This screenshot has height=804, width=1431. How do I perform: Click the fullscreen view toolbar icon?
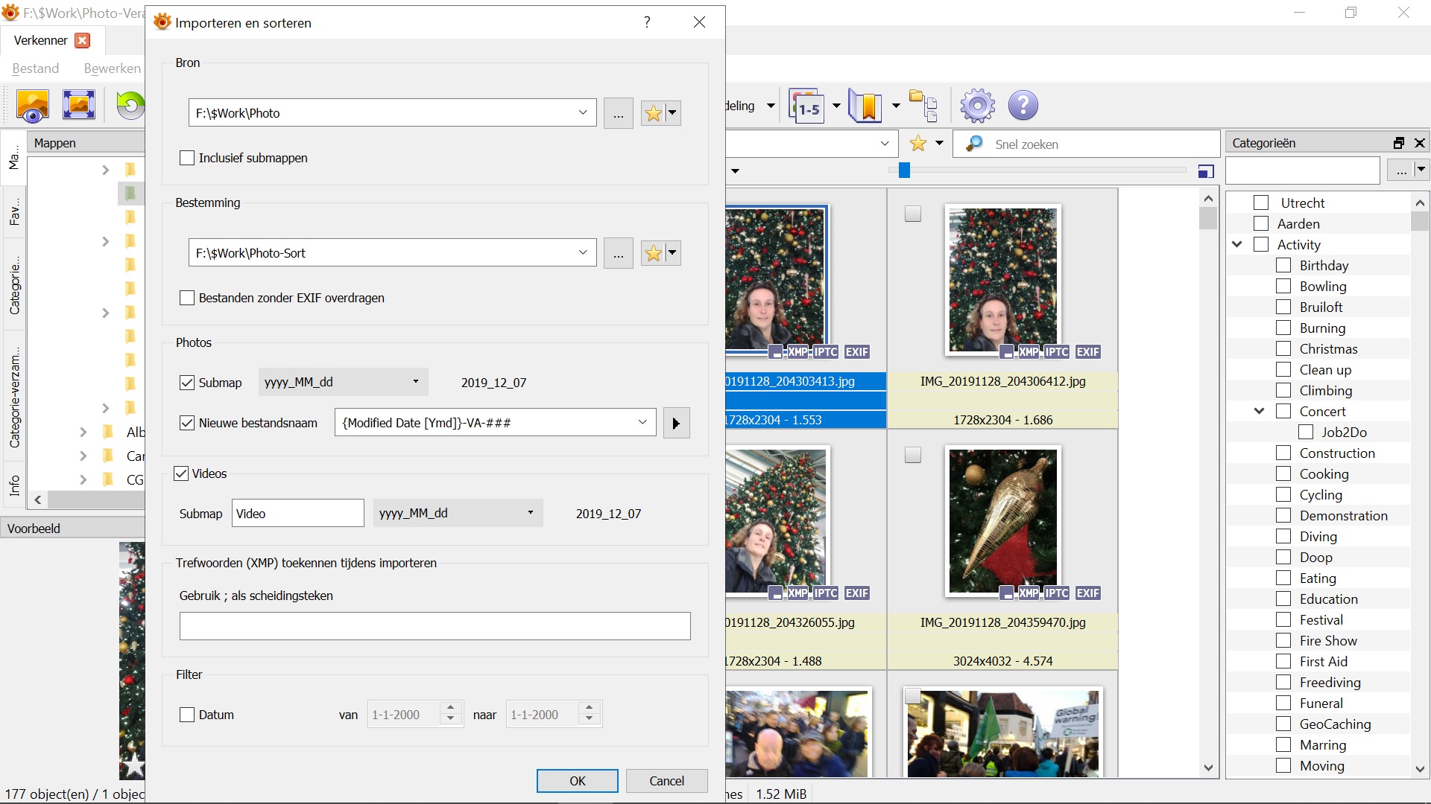pos(78,105)
